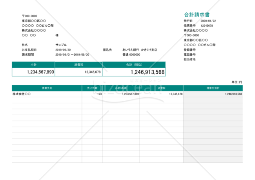Click the 小計(本体) column header
Screen dimensions: 255x180
coord(121,88)
